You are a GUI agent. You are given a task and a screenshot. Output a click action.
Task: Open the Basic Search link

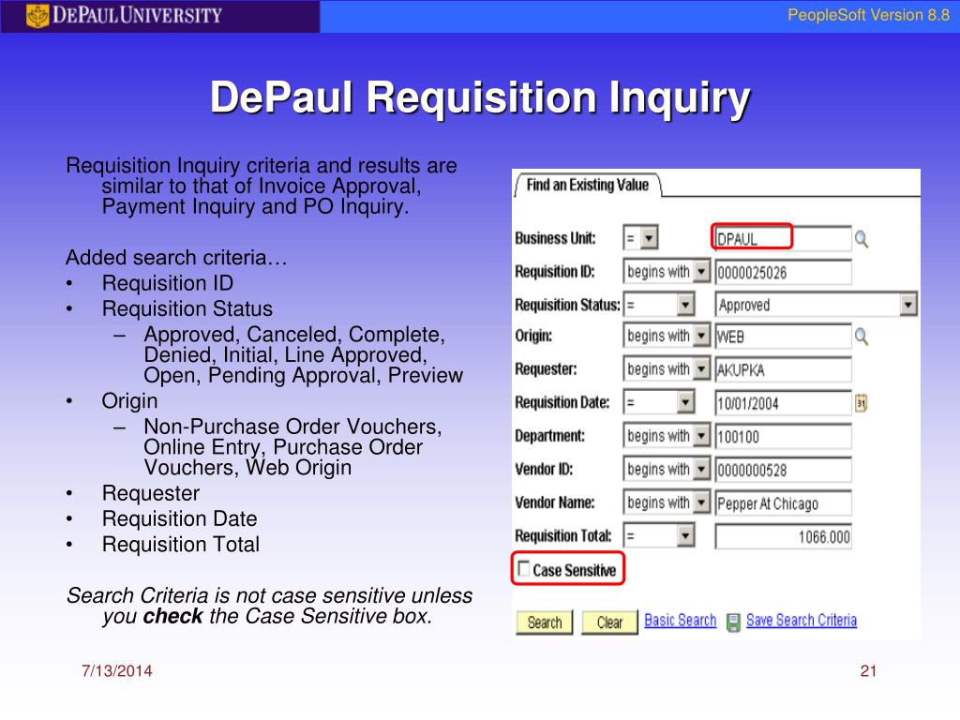pos(681,621)
